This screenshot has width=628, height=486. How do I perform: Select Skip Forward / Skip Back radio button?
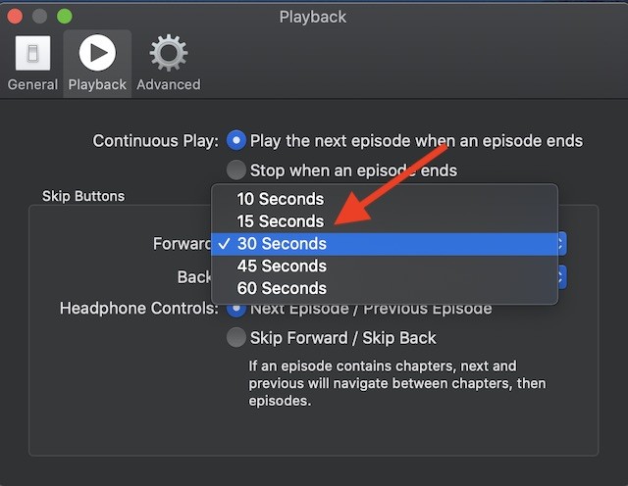click(235, 338)
